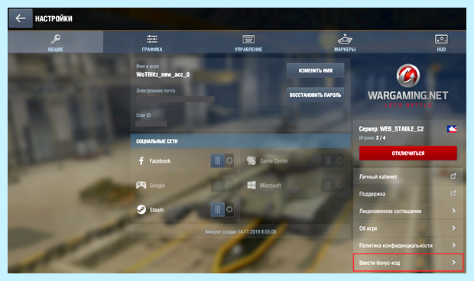Open the Общие settings tab
Screen dimensions: 474x281
pyautogui.click(x=56, y=42)
